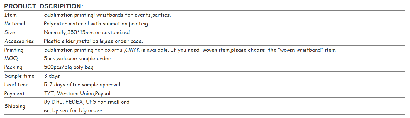Select the Accessories label cell
Image resolution: width=410 pixels, height=118 pixels.
(24, 41)
